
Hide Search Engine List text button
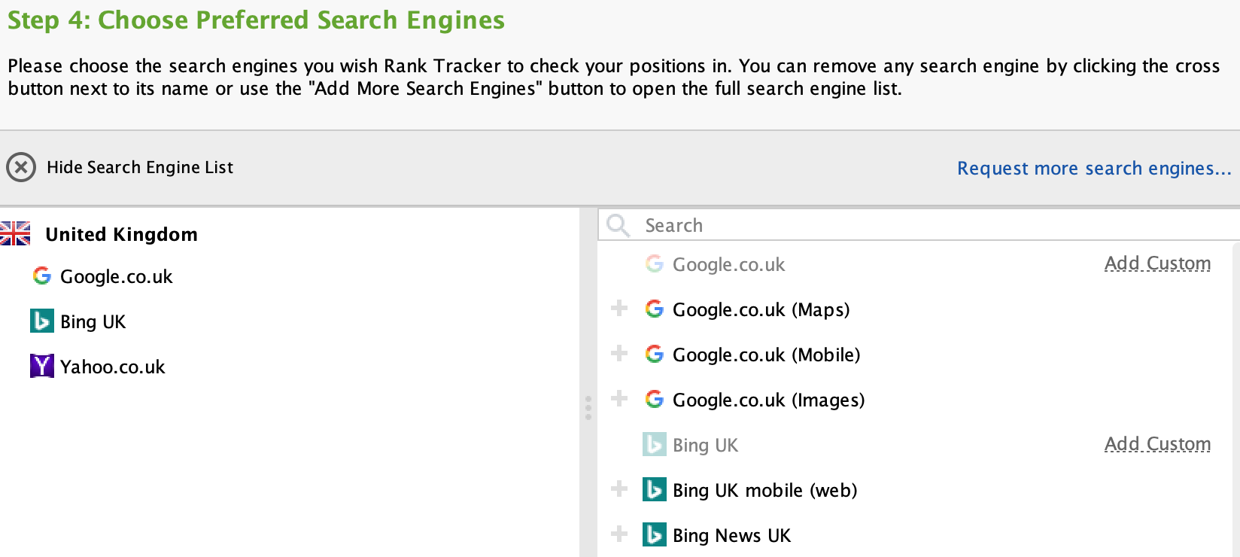tap(140, 167)
